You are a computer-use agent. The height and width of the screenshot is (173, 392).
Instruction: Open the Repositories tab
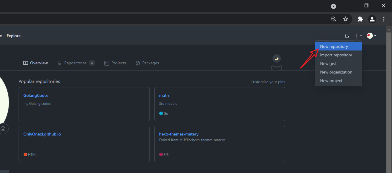[76, 63]
